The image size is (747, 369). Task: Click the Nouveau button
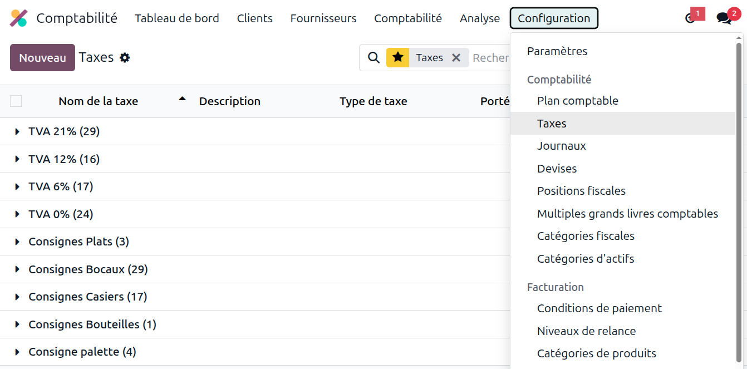(x=42, y=58)
